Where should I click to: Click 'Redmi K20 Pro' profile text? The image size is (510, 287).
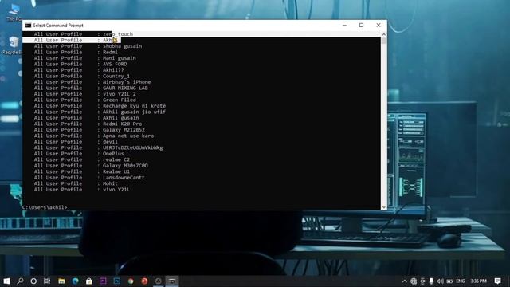122,124
